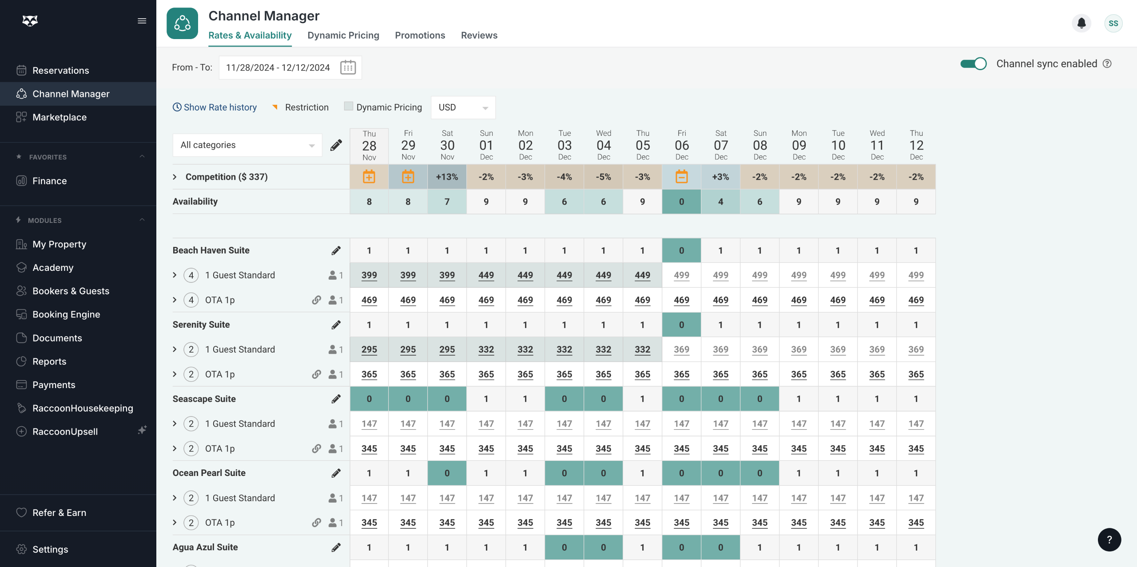The height and width of the screenshot is (567, 1137).
Task: Collapse the Favorites sidebar section
Action: 142,157
